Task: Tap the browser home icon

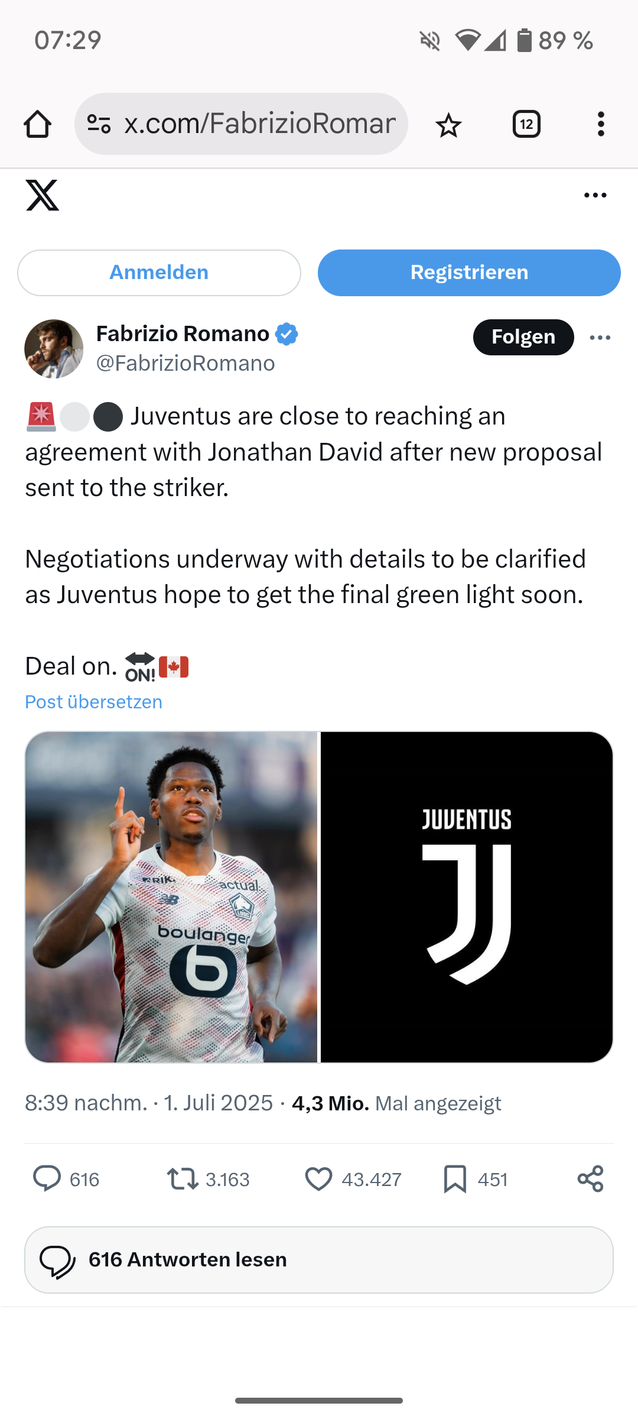Action: coord(37,124)
